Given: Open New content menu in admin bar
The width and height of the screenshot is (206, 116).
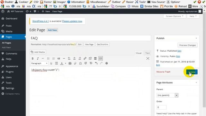Looking at the screenshot, I should pyautogui.click(x=46, y=12).
